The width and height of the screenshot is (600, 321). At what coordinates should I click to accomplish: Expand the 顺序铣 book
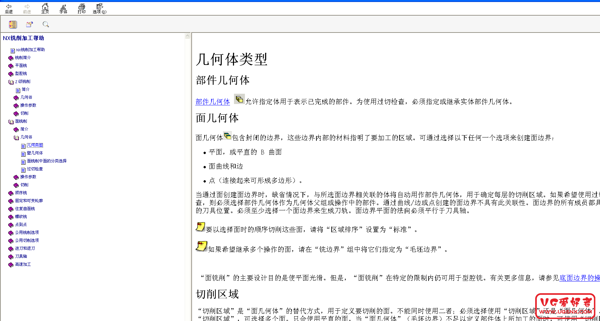(21, 193)
